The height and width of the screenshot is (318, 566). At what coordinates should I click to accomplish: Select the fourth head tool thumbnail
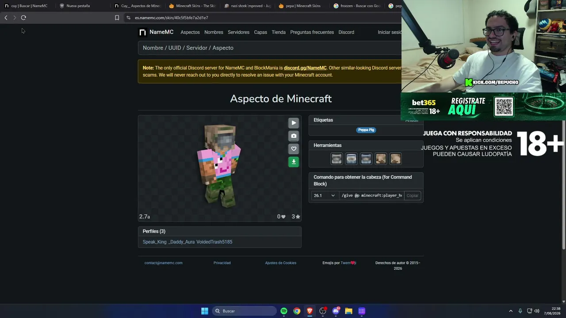coord(381,159)
